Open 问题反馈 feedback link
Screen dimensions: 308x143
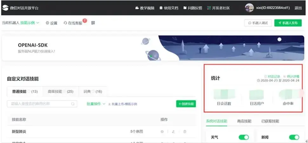pos(193,8)
